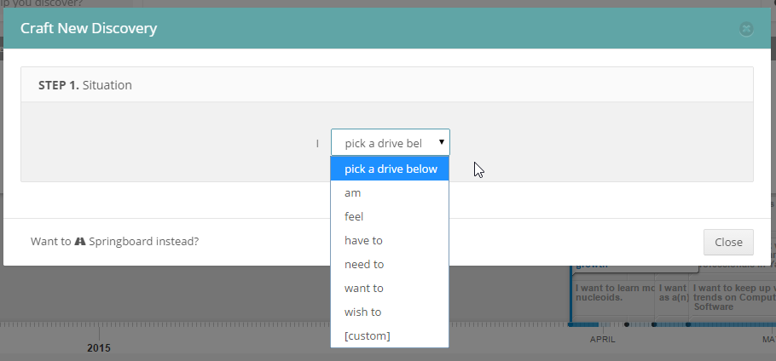The image size is (776, 361).
Task: Click the 2015 year marker on timeline
Action: tap(99, 347)
